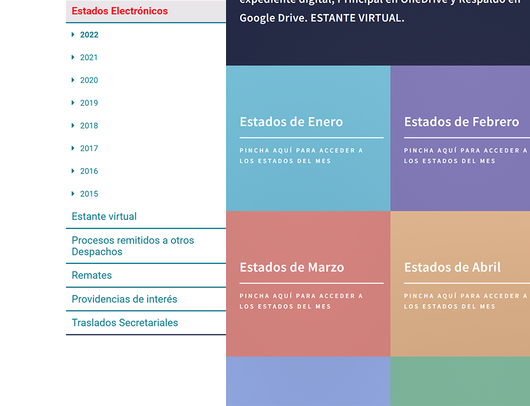
Task: Expand the 2022 year arrow
Action: point(73,35)
